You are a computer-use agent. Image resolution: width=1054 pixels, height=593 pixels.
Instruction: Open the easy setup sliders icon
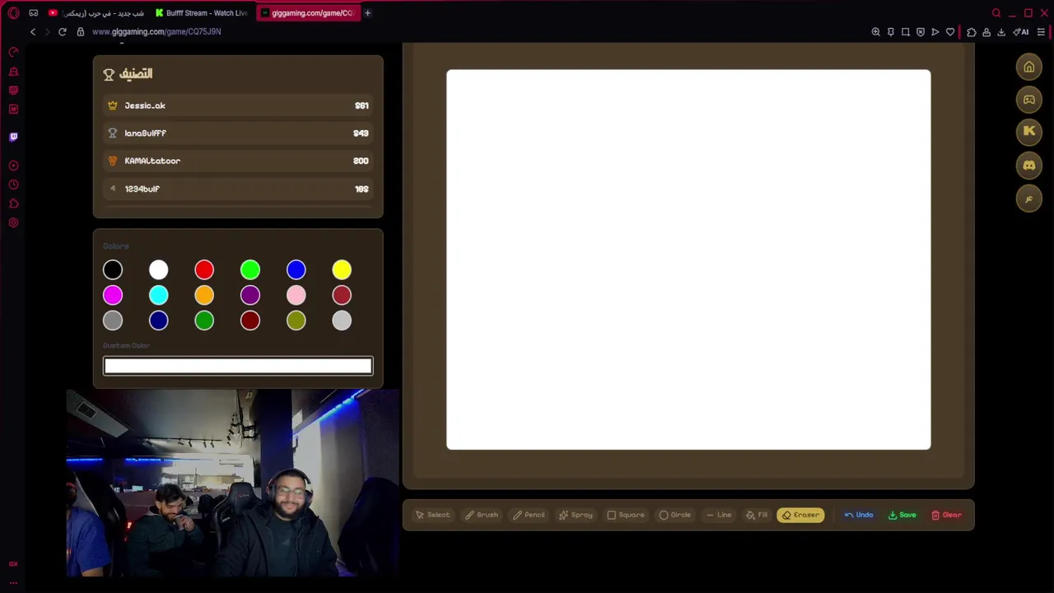tap(1042, 32)
